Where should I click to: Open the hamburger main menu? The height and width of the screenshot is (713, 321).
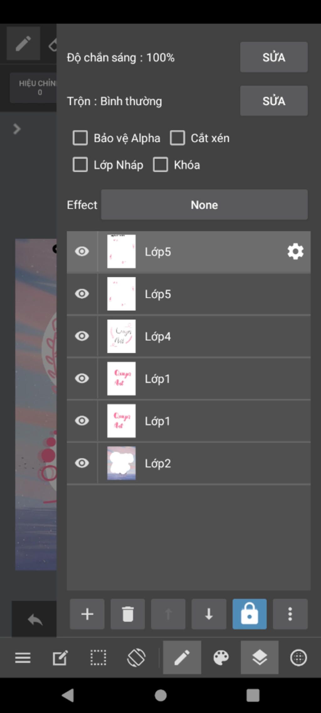(23, 657)
